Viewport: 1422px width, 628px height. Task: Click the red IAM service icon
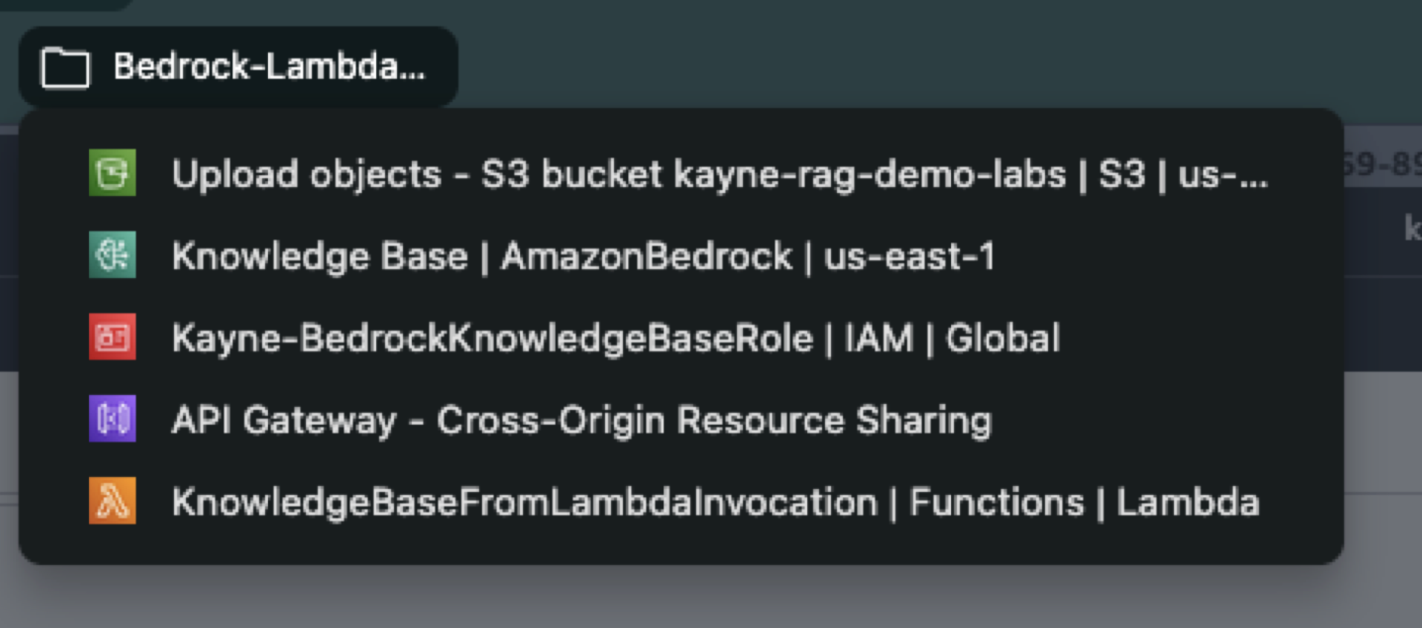(113, 338)
